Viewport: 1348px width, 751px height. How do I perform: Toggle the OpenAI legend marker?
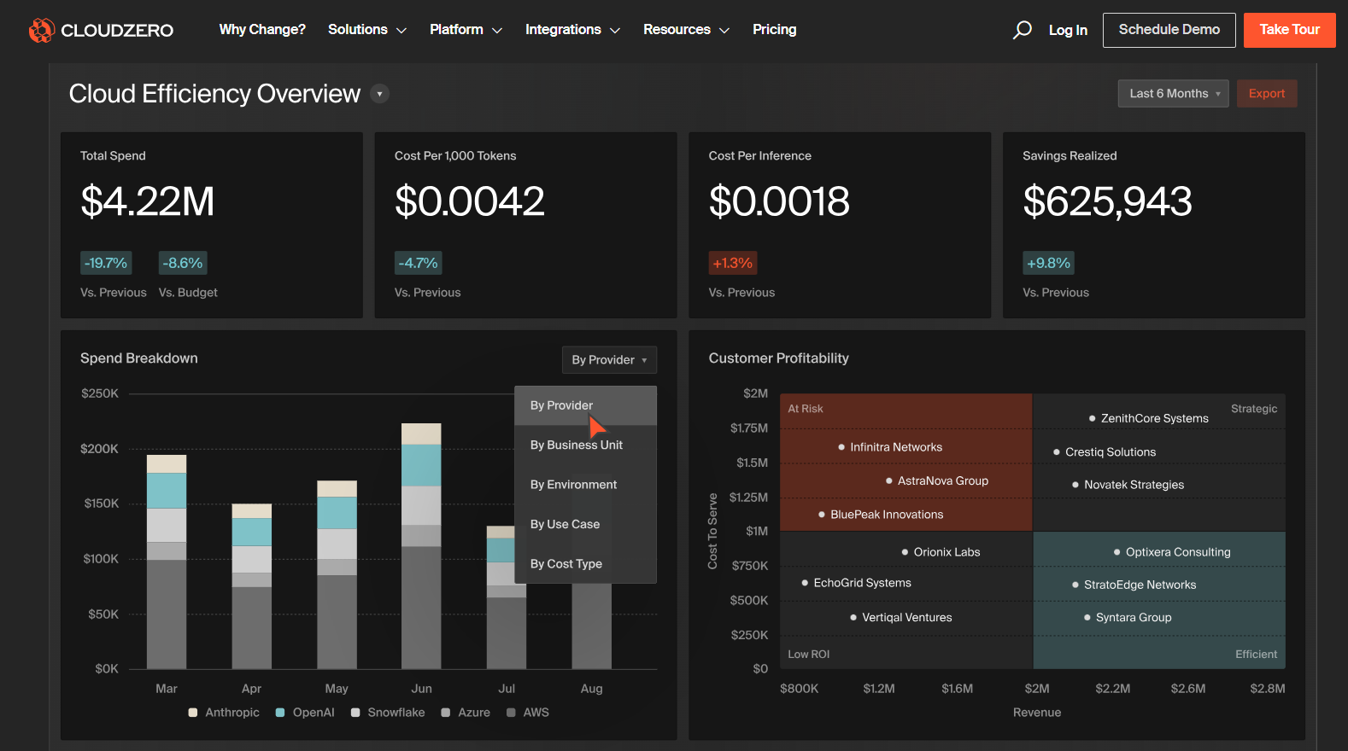point(280,713)
